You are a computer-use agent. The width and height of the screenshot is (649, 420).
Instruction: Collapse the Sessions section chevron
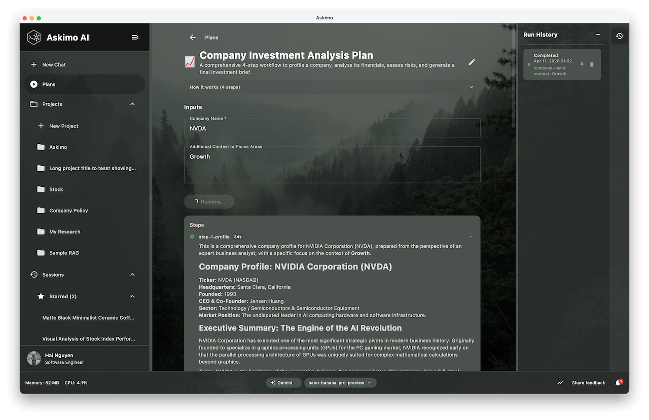pos(132,275)
